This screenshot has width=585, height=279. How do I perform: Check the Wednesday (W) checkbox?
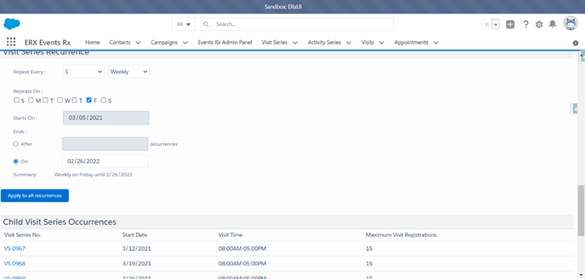click(x=60, y=100)
